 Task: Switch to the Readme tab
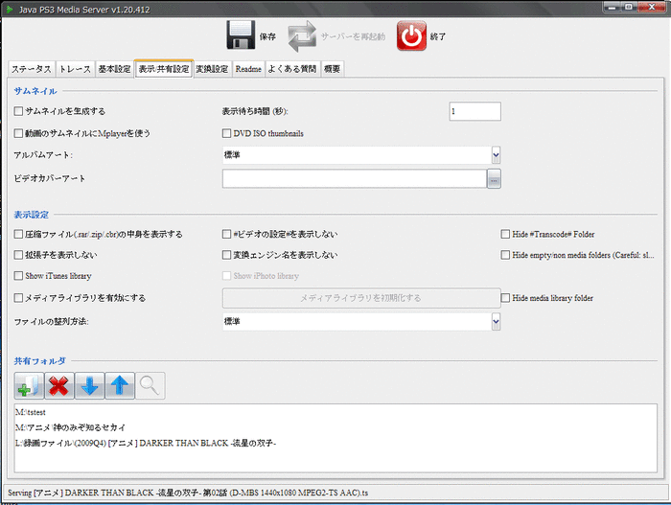coord(248,69)
